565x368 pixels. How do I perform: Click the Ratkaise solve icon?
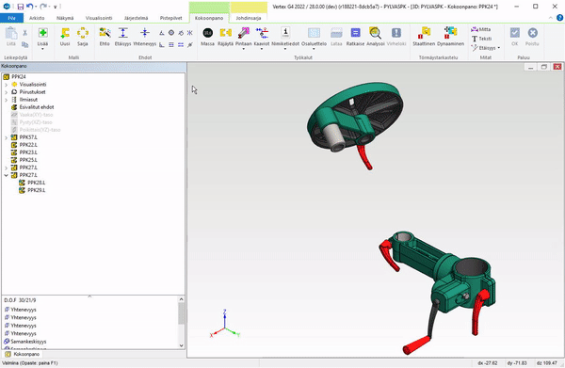(x=355, y=33)
